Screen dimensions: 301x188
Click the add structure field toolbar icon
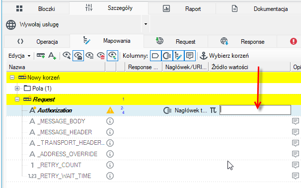41,56
